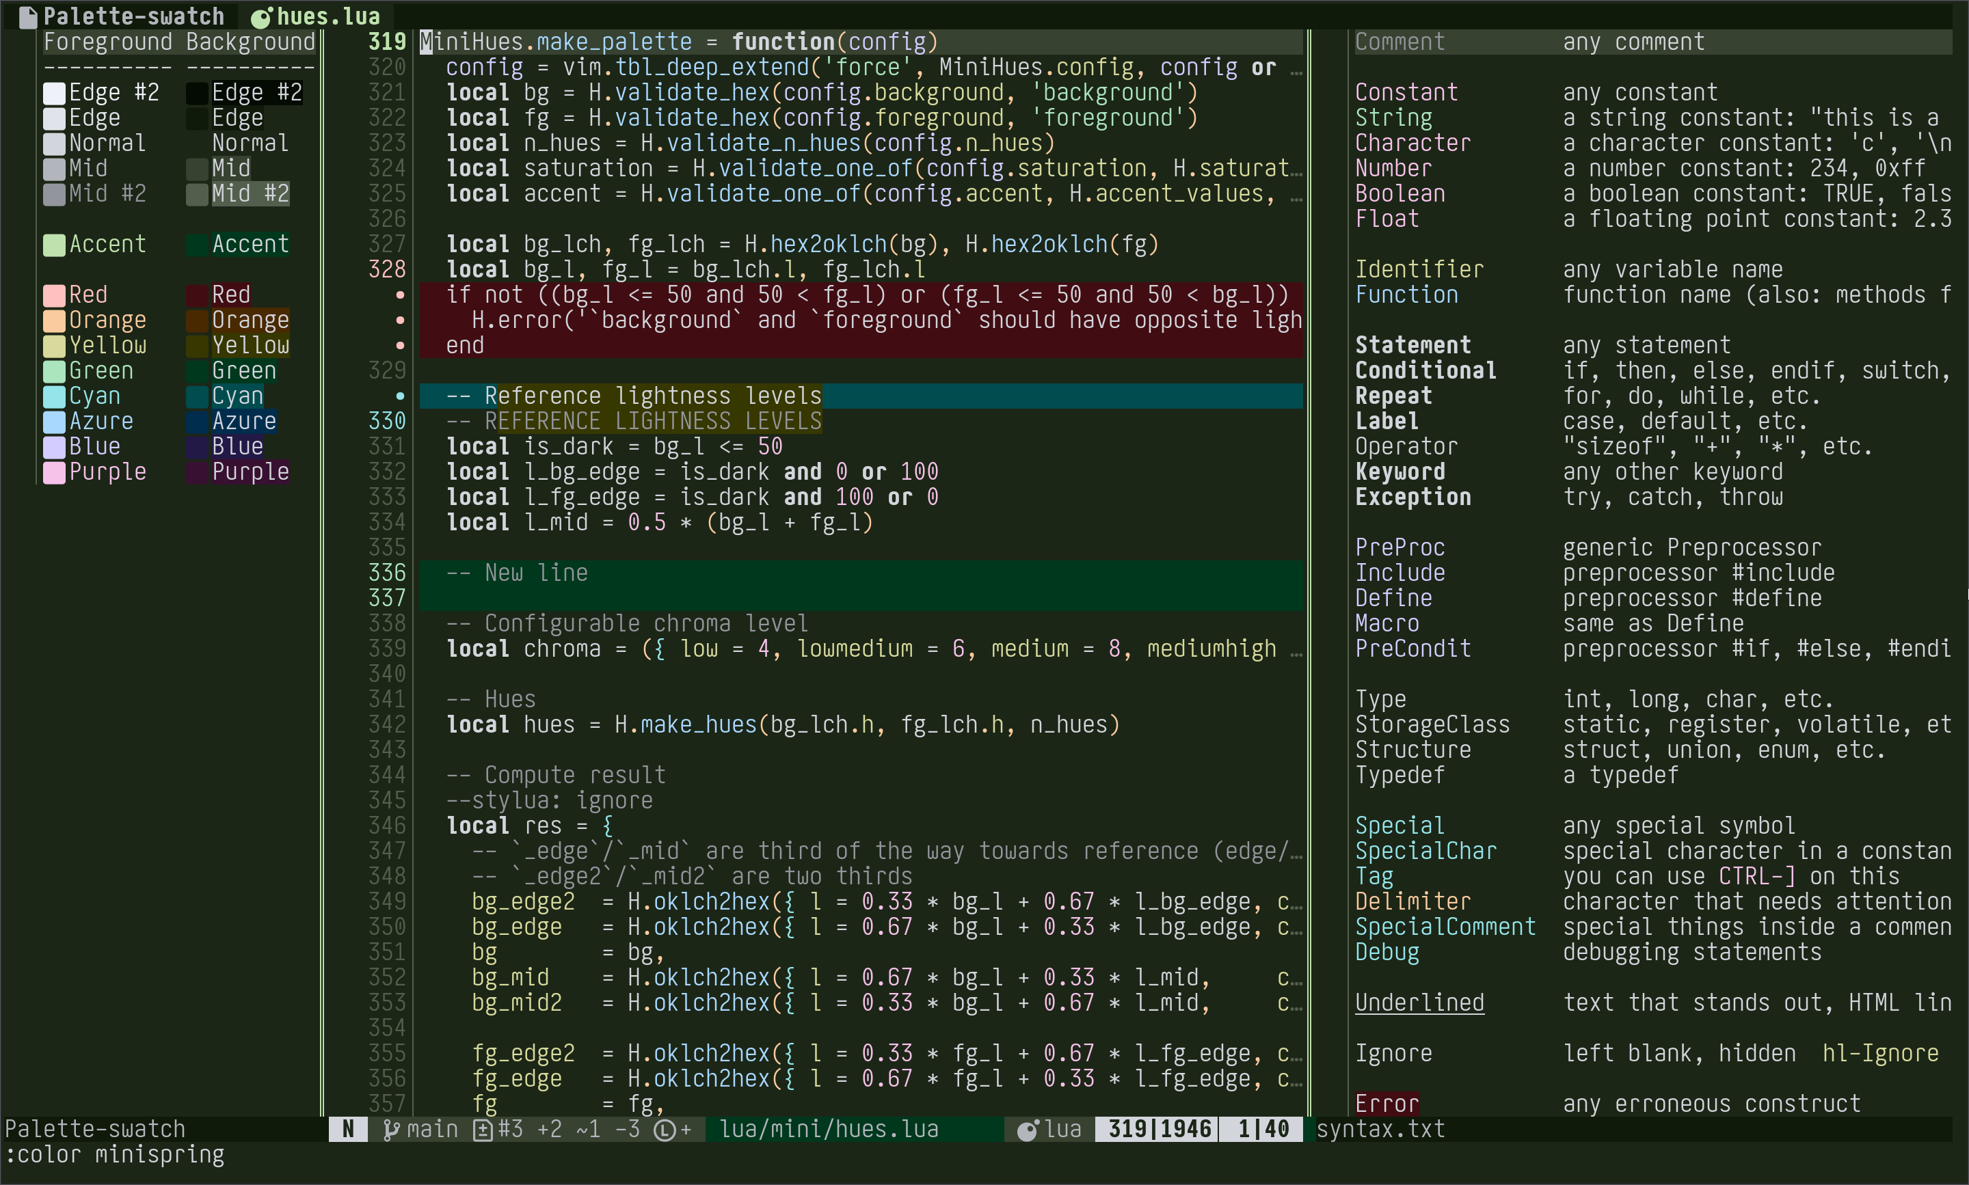The height and width of the screenshot is (1185, 1969).
Task: Click the Underlined highlight group link
Action: tap(1419, 1003)
